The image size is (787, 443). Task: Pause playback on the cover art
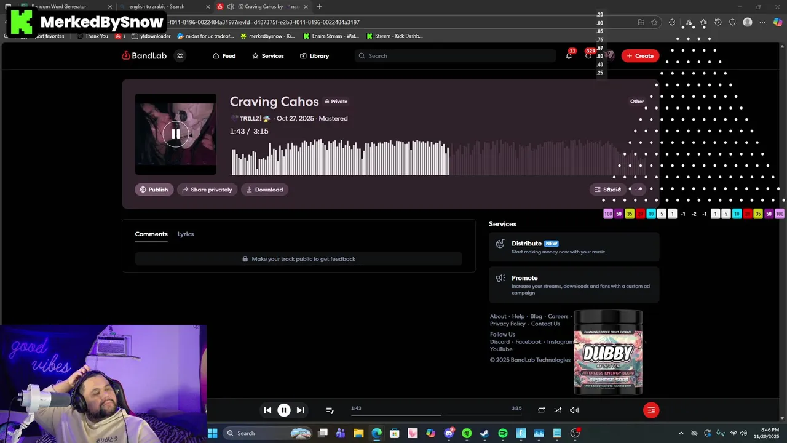coord(176,134)
